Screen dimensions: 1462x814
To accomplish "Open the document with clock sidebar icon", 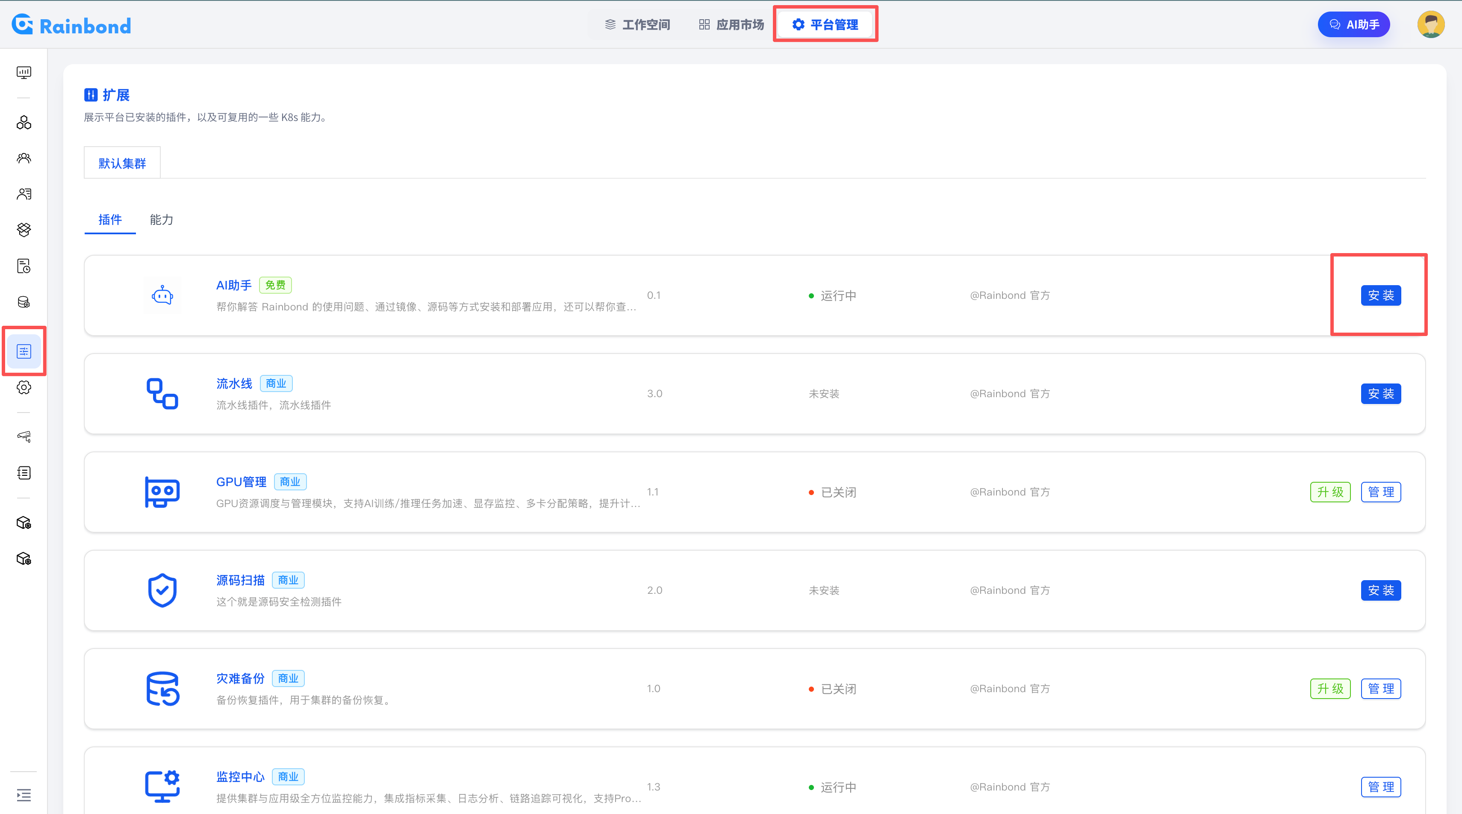I will coord(24,266).
